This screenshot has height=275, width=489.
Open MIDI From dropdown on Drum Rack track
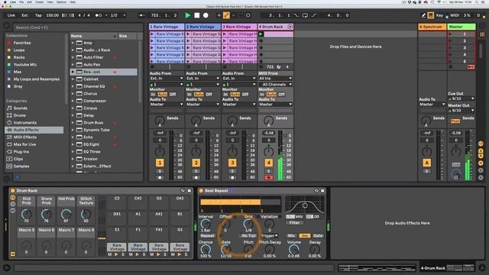point(275,78)
